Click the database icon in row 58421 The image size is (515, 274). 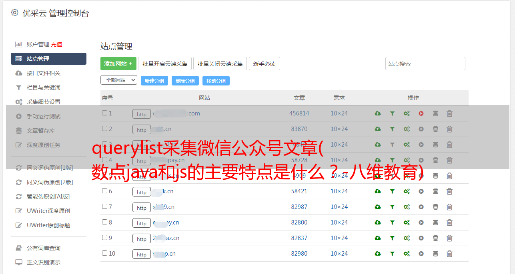point(435,191)
